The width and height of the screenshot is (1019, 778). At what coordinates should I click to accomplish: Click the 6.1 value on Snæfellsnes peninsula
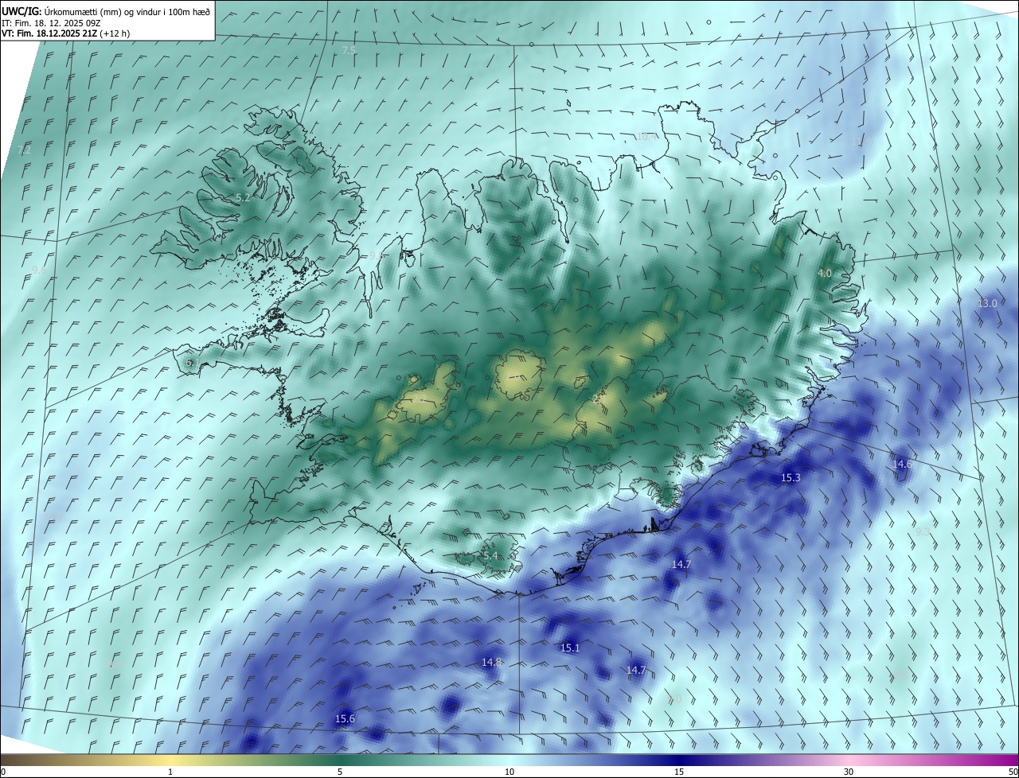pos(191,362)
